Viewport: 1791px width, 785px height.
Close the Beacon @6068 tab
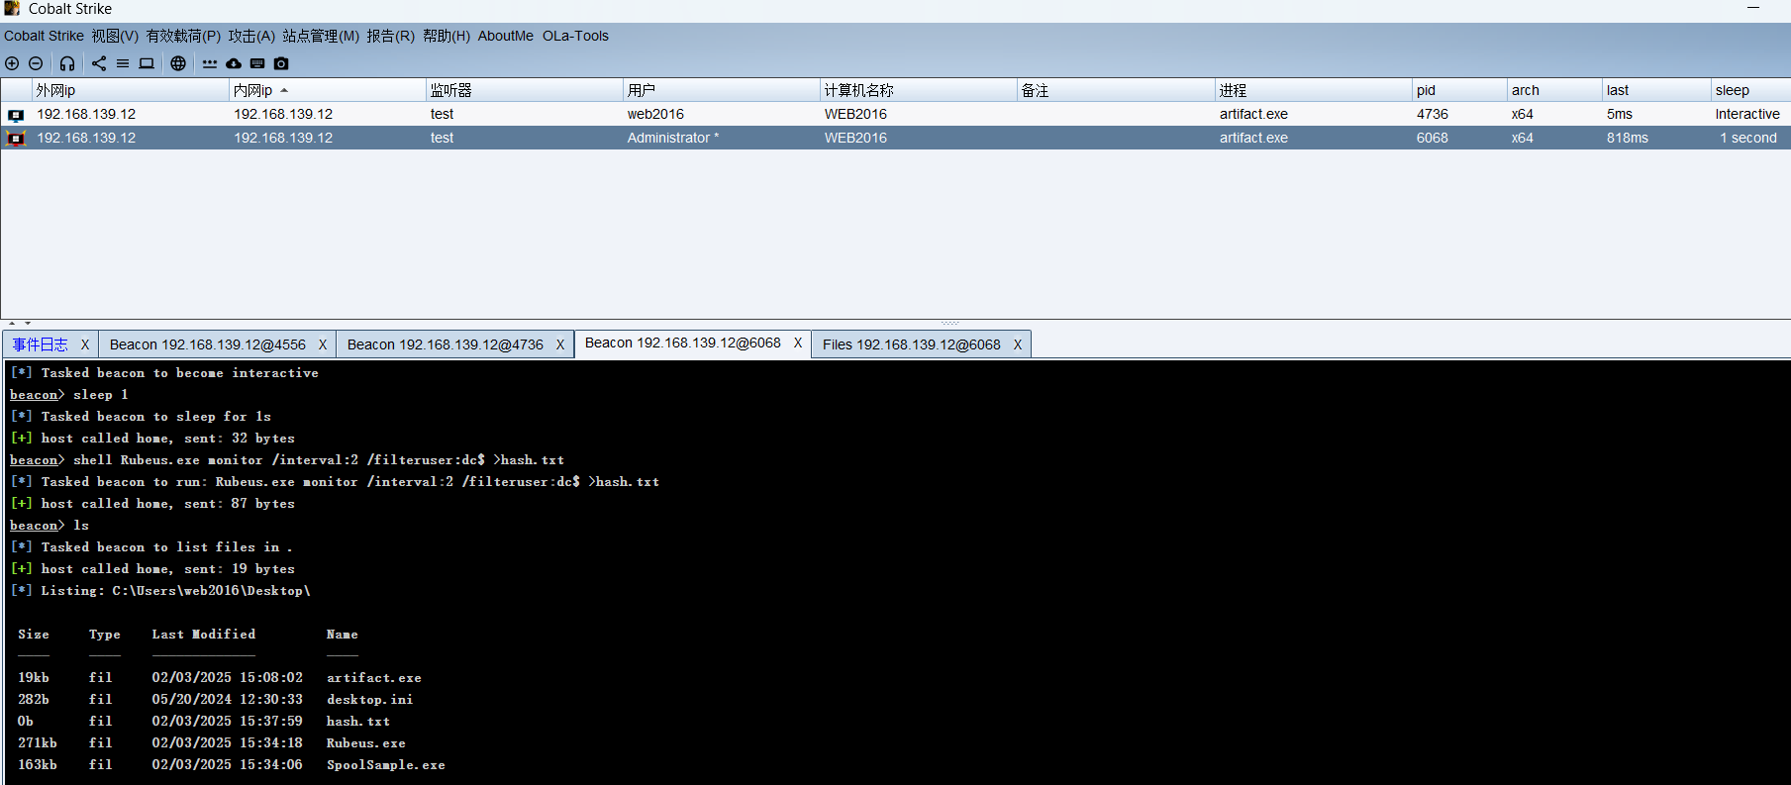(798, 343)
